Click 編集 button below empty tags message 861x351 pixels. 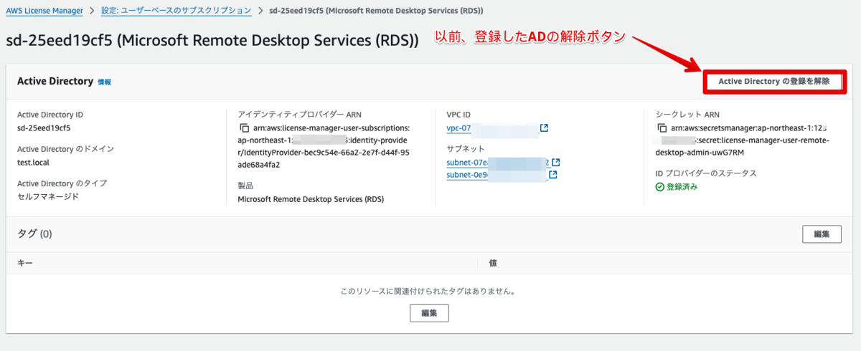[429, 313]
